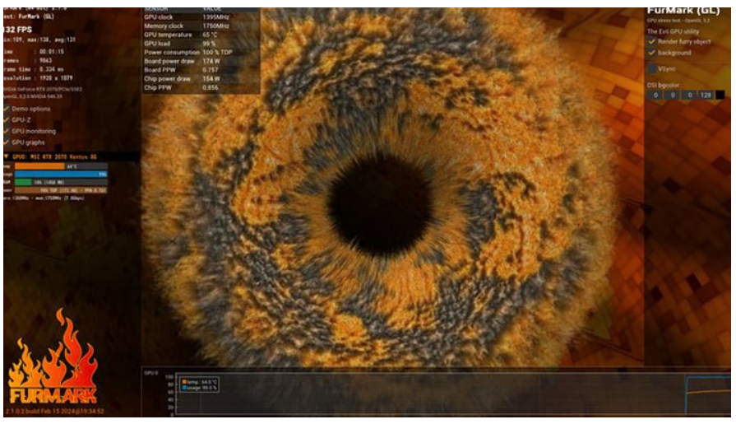The image size is (736, 424).
Task: Click the usage 99.0 % legend entry
Action: (200, 388)
